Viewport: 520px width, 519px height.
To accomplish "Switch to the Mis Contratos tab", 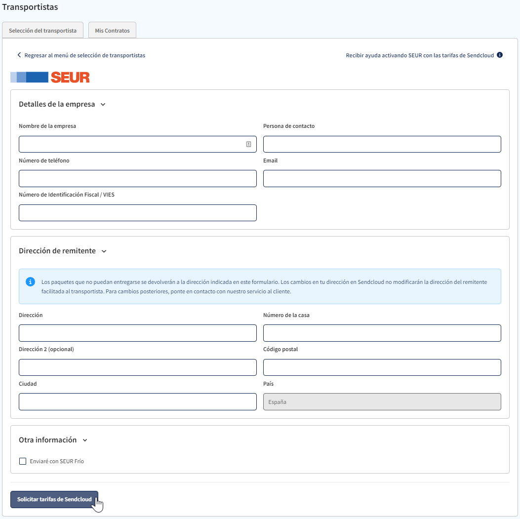I will [112, 30].
